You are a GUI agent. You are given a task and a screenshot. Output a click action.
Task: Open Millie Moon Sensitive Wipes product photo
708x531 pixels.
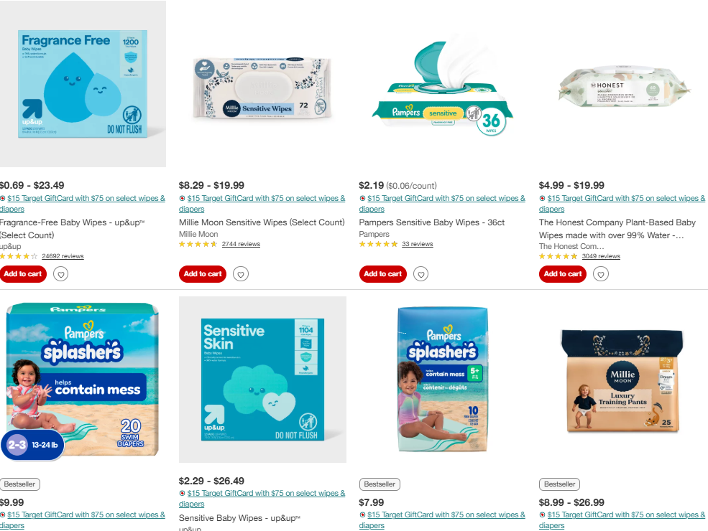click(262, 88)
